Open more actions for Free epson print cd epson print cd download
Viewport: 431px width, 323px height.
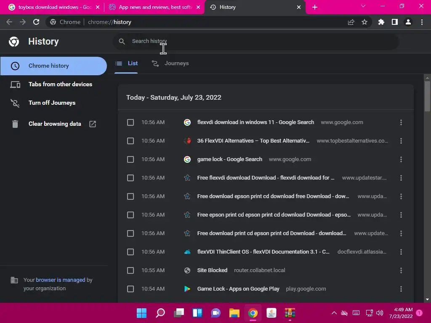[401, 215]
